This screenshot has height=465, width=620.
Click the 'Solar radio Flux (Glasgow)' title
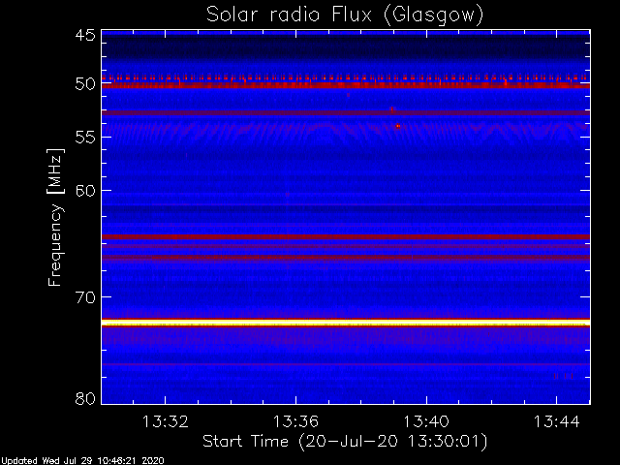pos(345,15)
